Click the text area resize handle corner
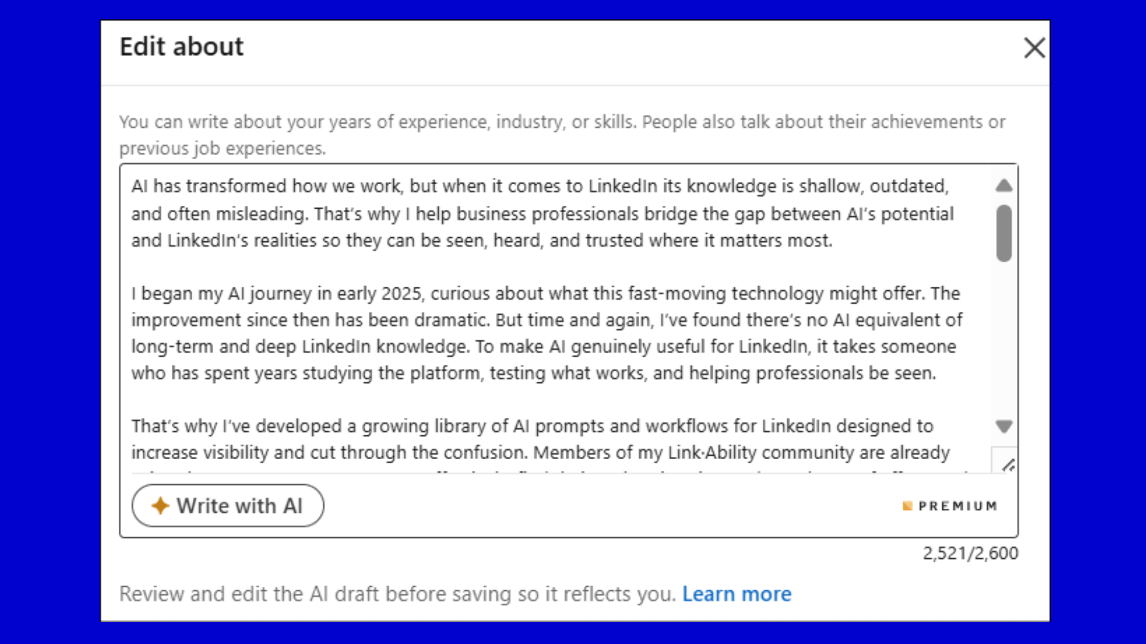Screen dimensions: 1146x644 1008,465
